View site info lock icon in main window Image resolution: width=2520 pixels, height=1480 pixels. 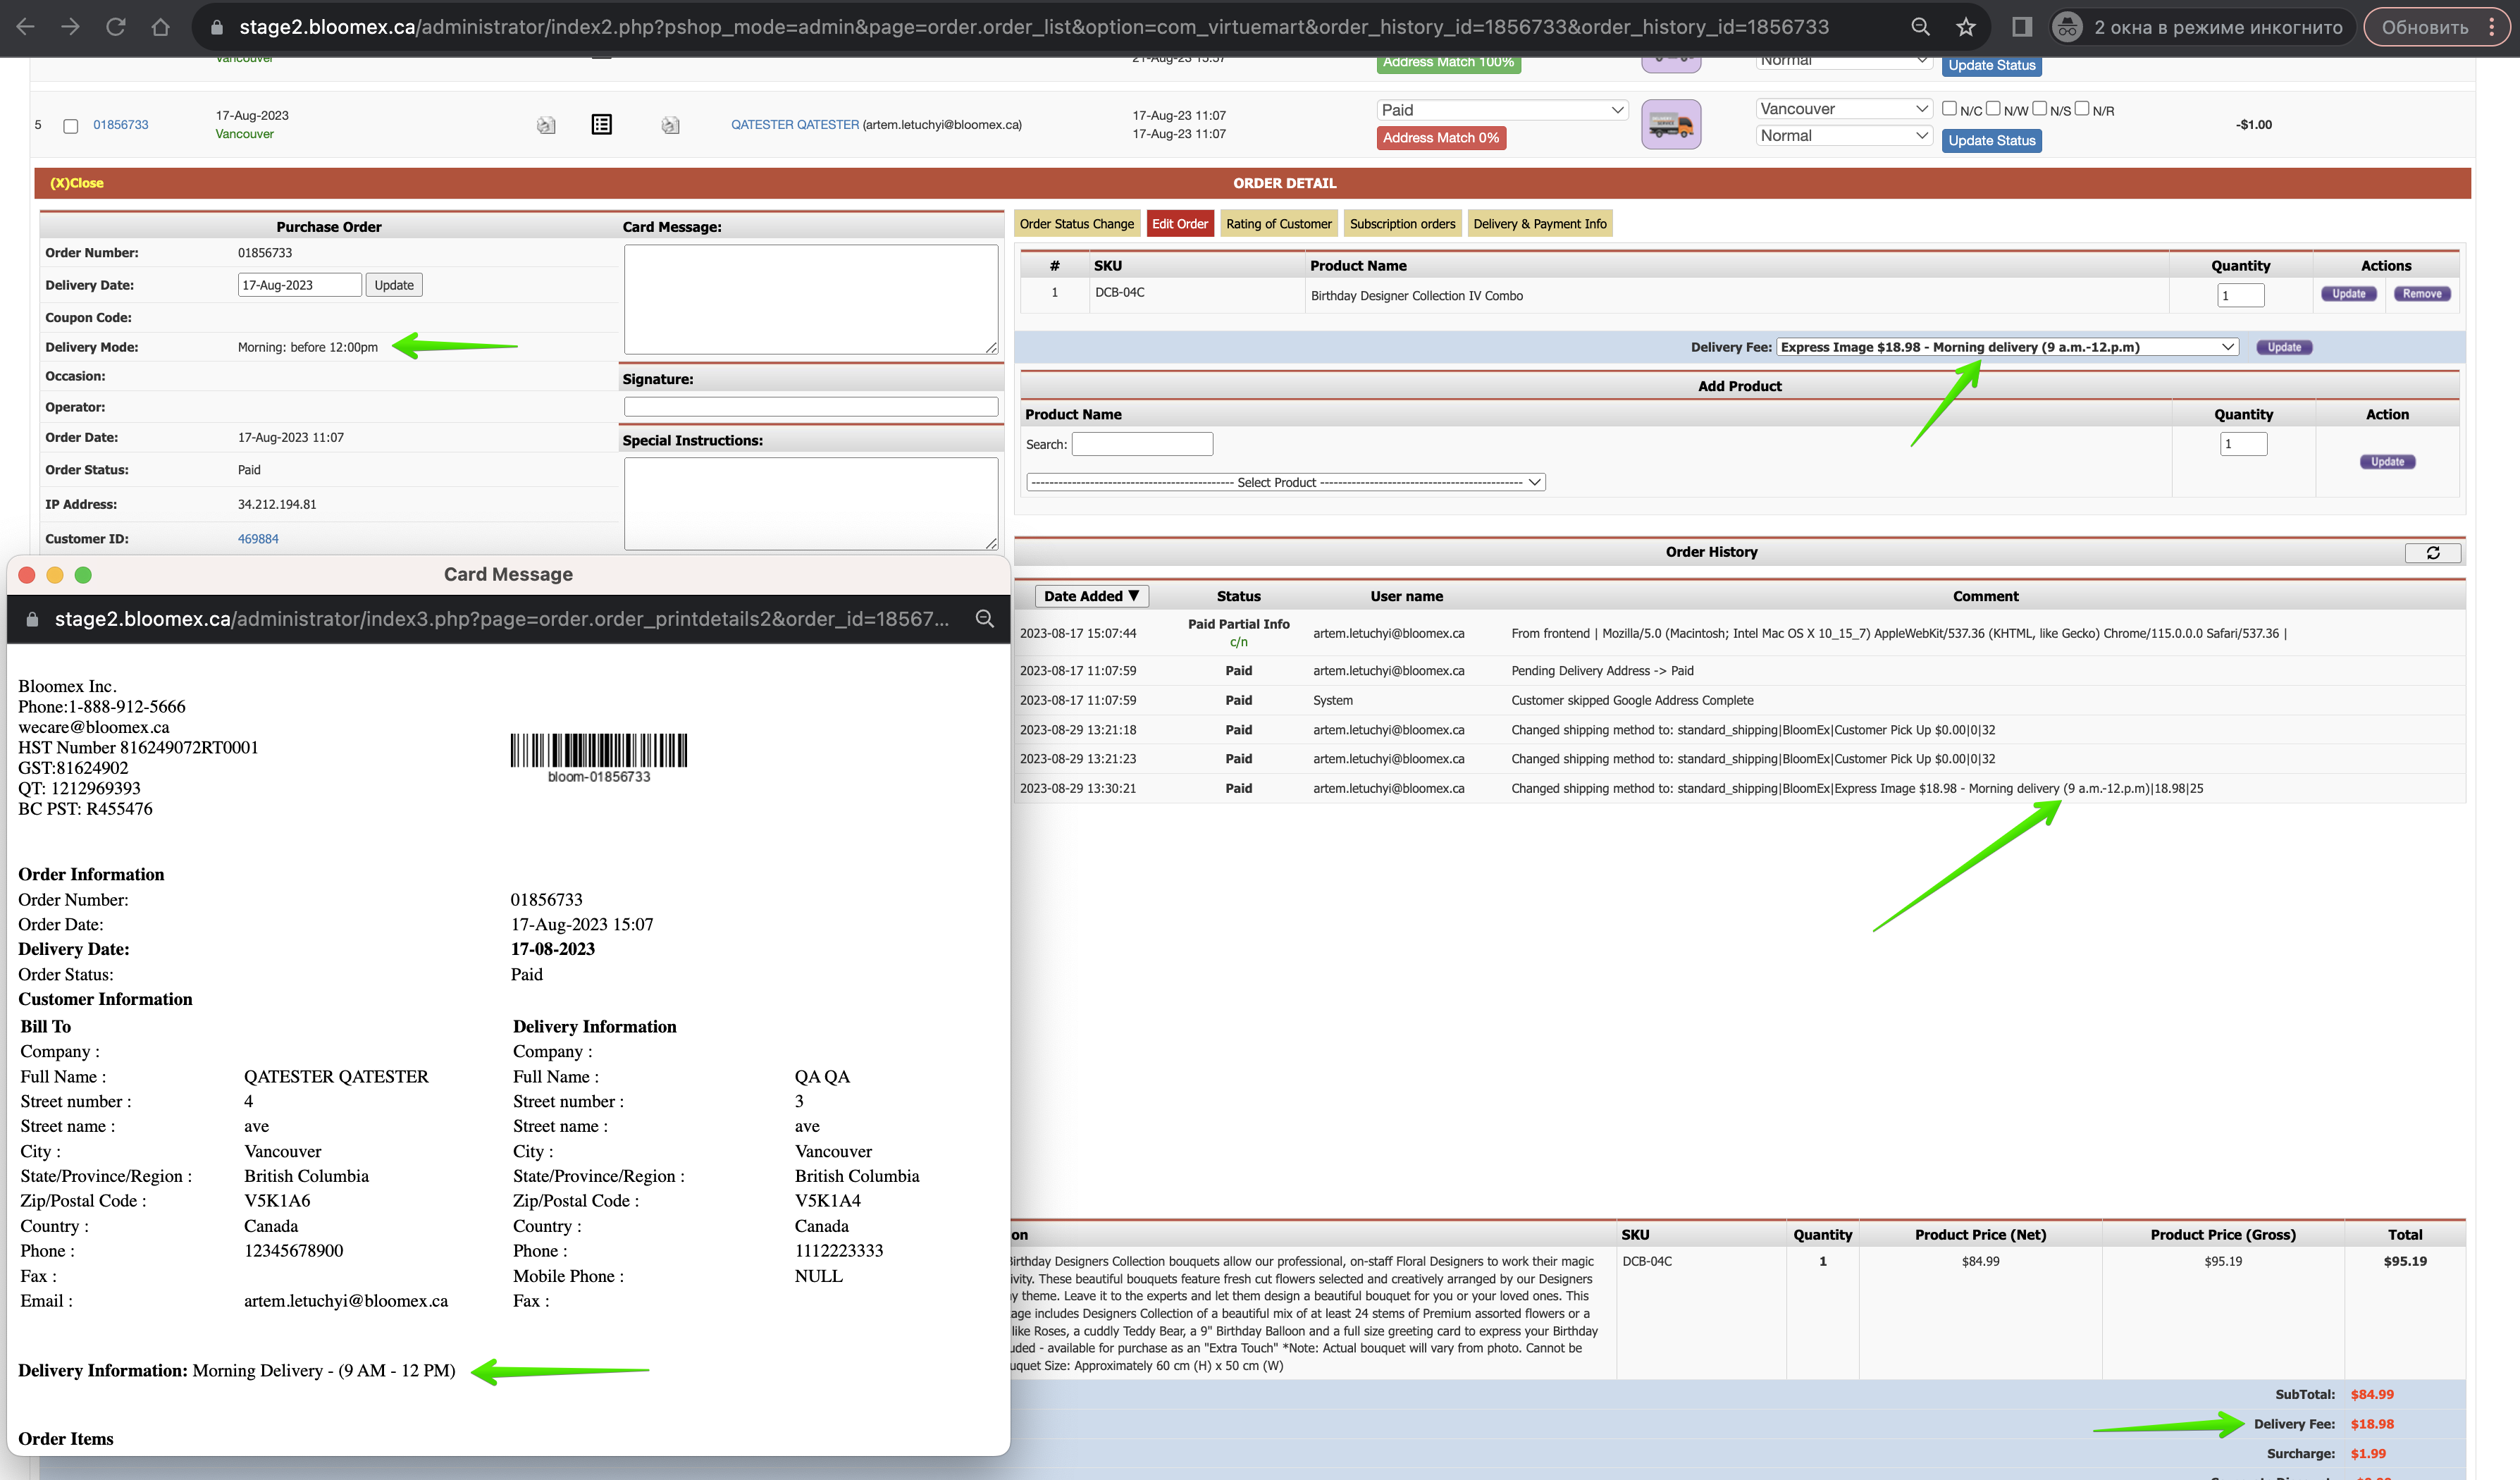click(216, 28)
